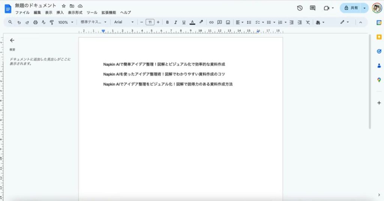The height and width of the screenshot is (201, 384).
Task: Toggle bold formatting
Action: point(167,22)
